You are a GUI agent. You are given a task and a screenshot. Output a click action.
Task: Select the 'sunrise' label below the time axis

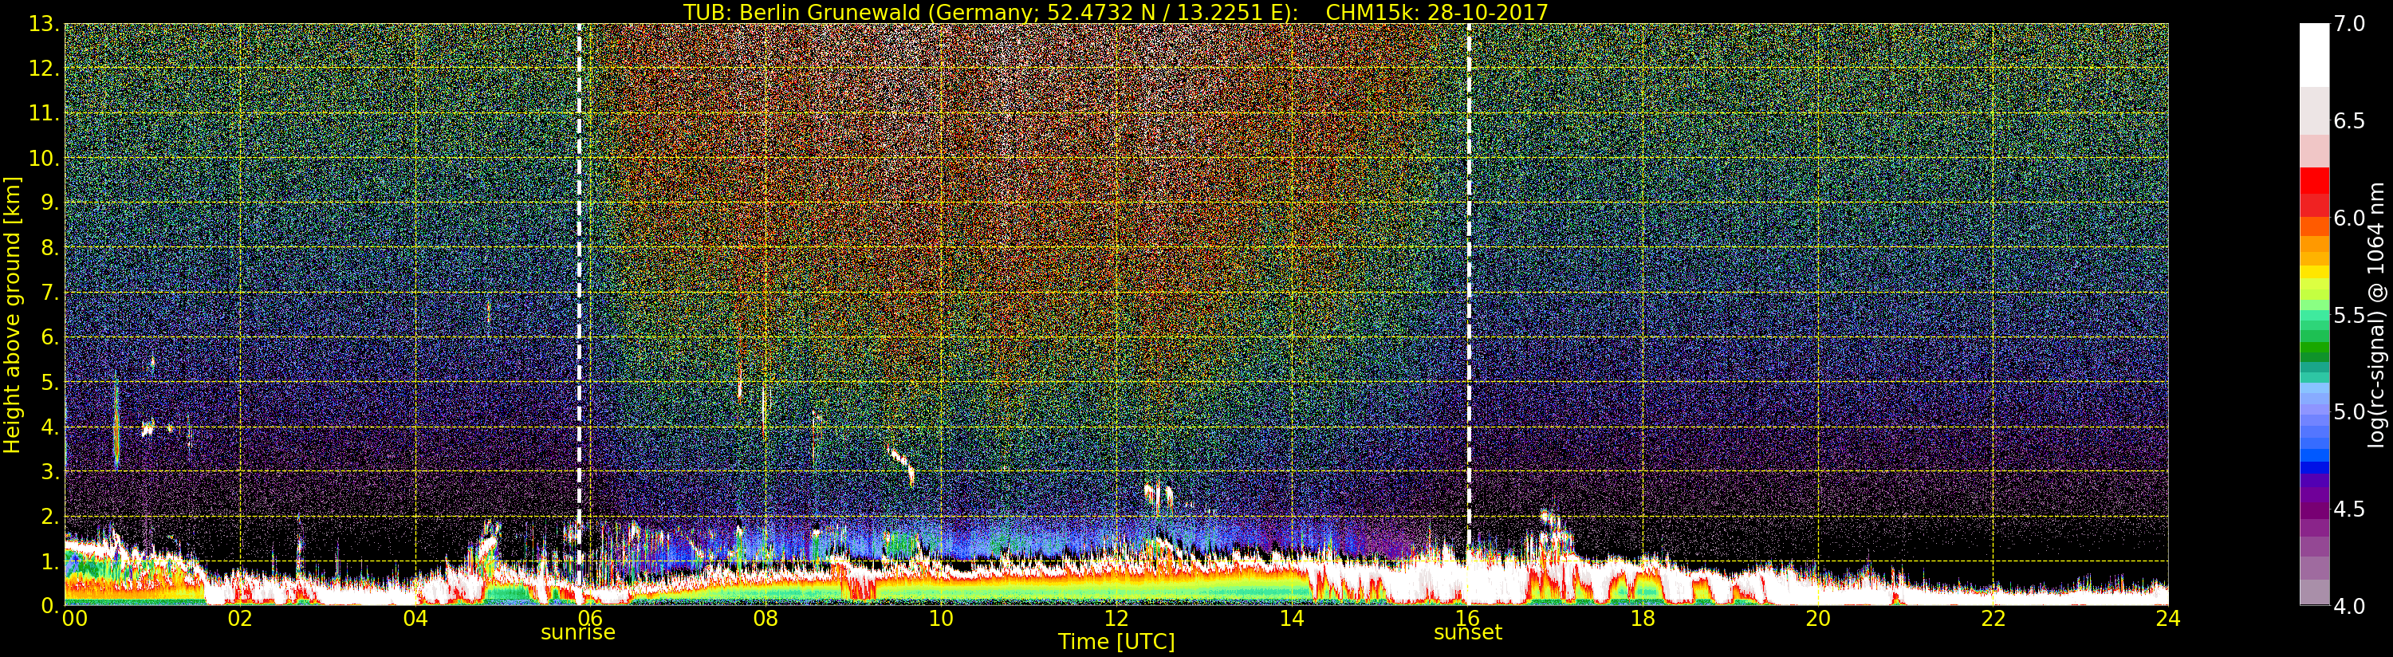coord(578,633)
